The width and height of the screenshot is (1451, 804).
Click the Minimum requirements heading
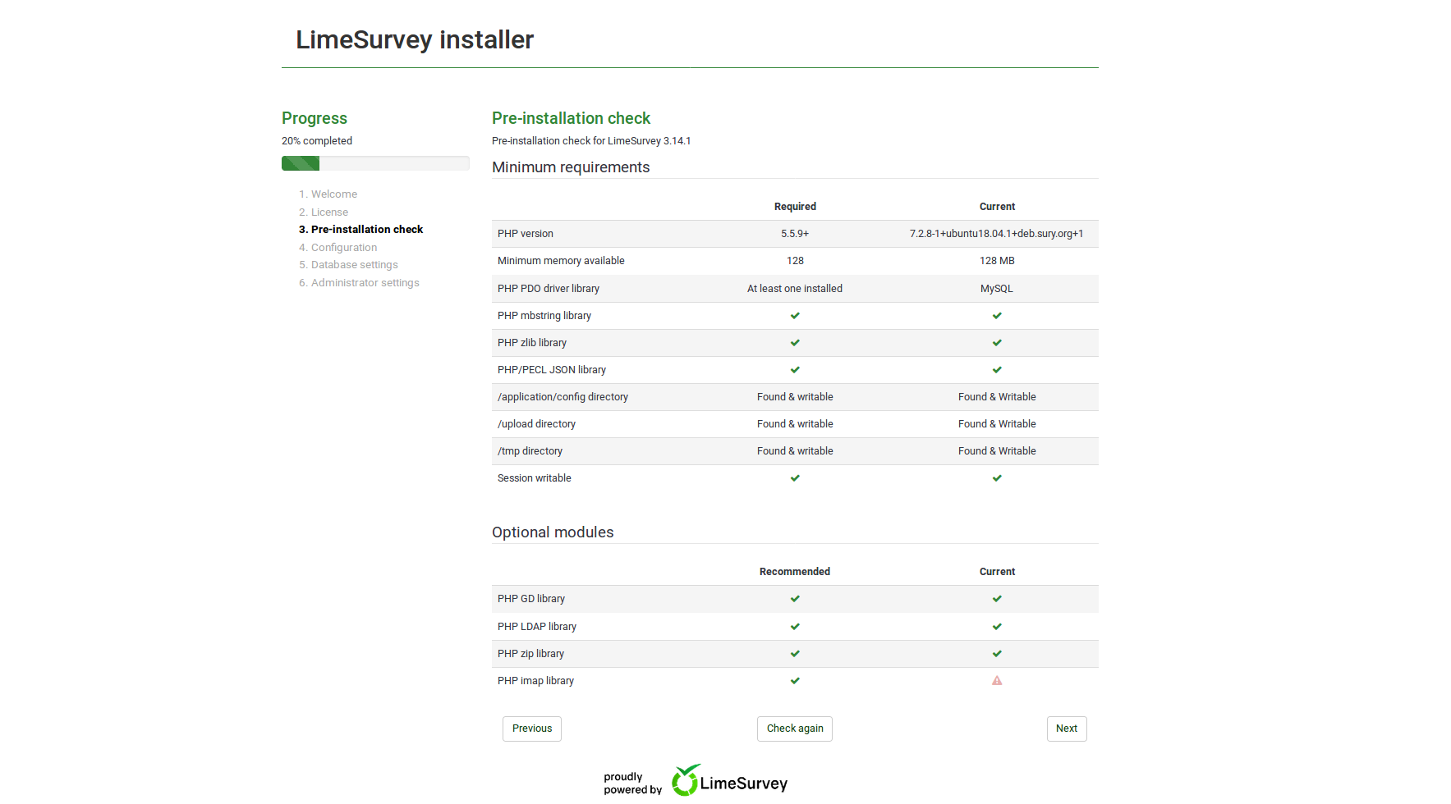click(x=571, y=167)
